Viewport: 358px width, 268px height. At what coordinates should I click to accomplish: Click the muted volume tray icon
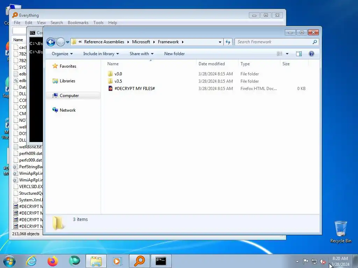(x=323, y=262)
